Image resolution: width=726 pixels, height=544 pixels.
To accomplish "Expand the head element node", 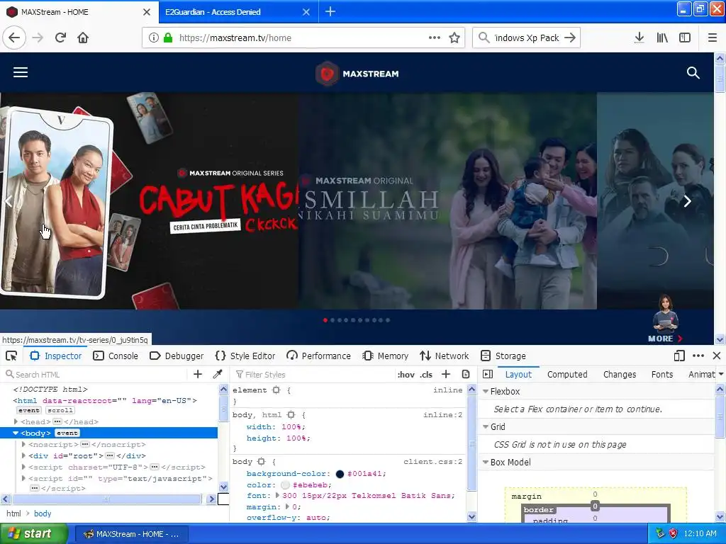I will (16, 421).
